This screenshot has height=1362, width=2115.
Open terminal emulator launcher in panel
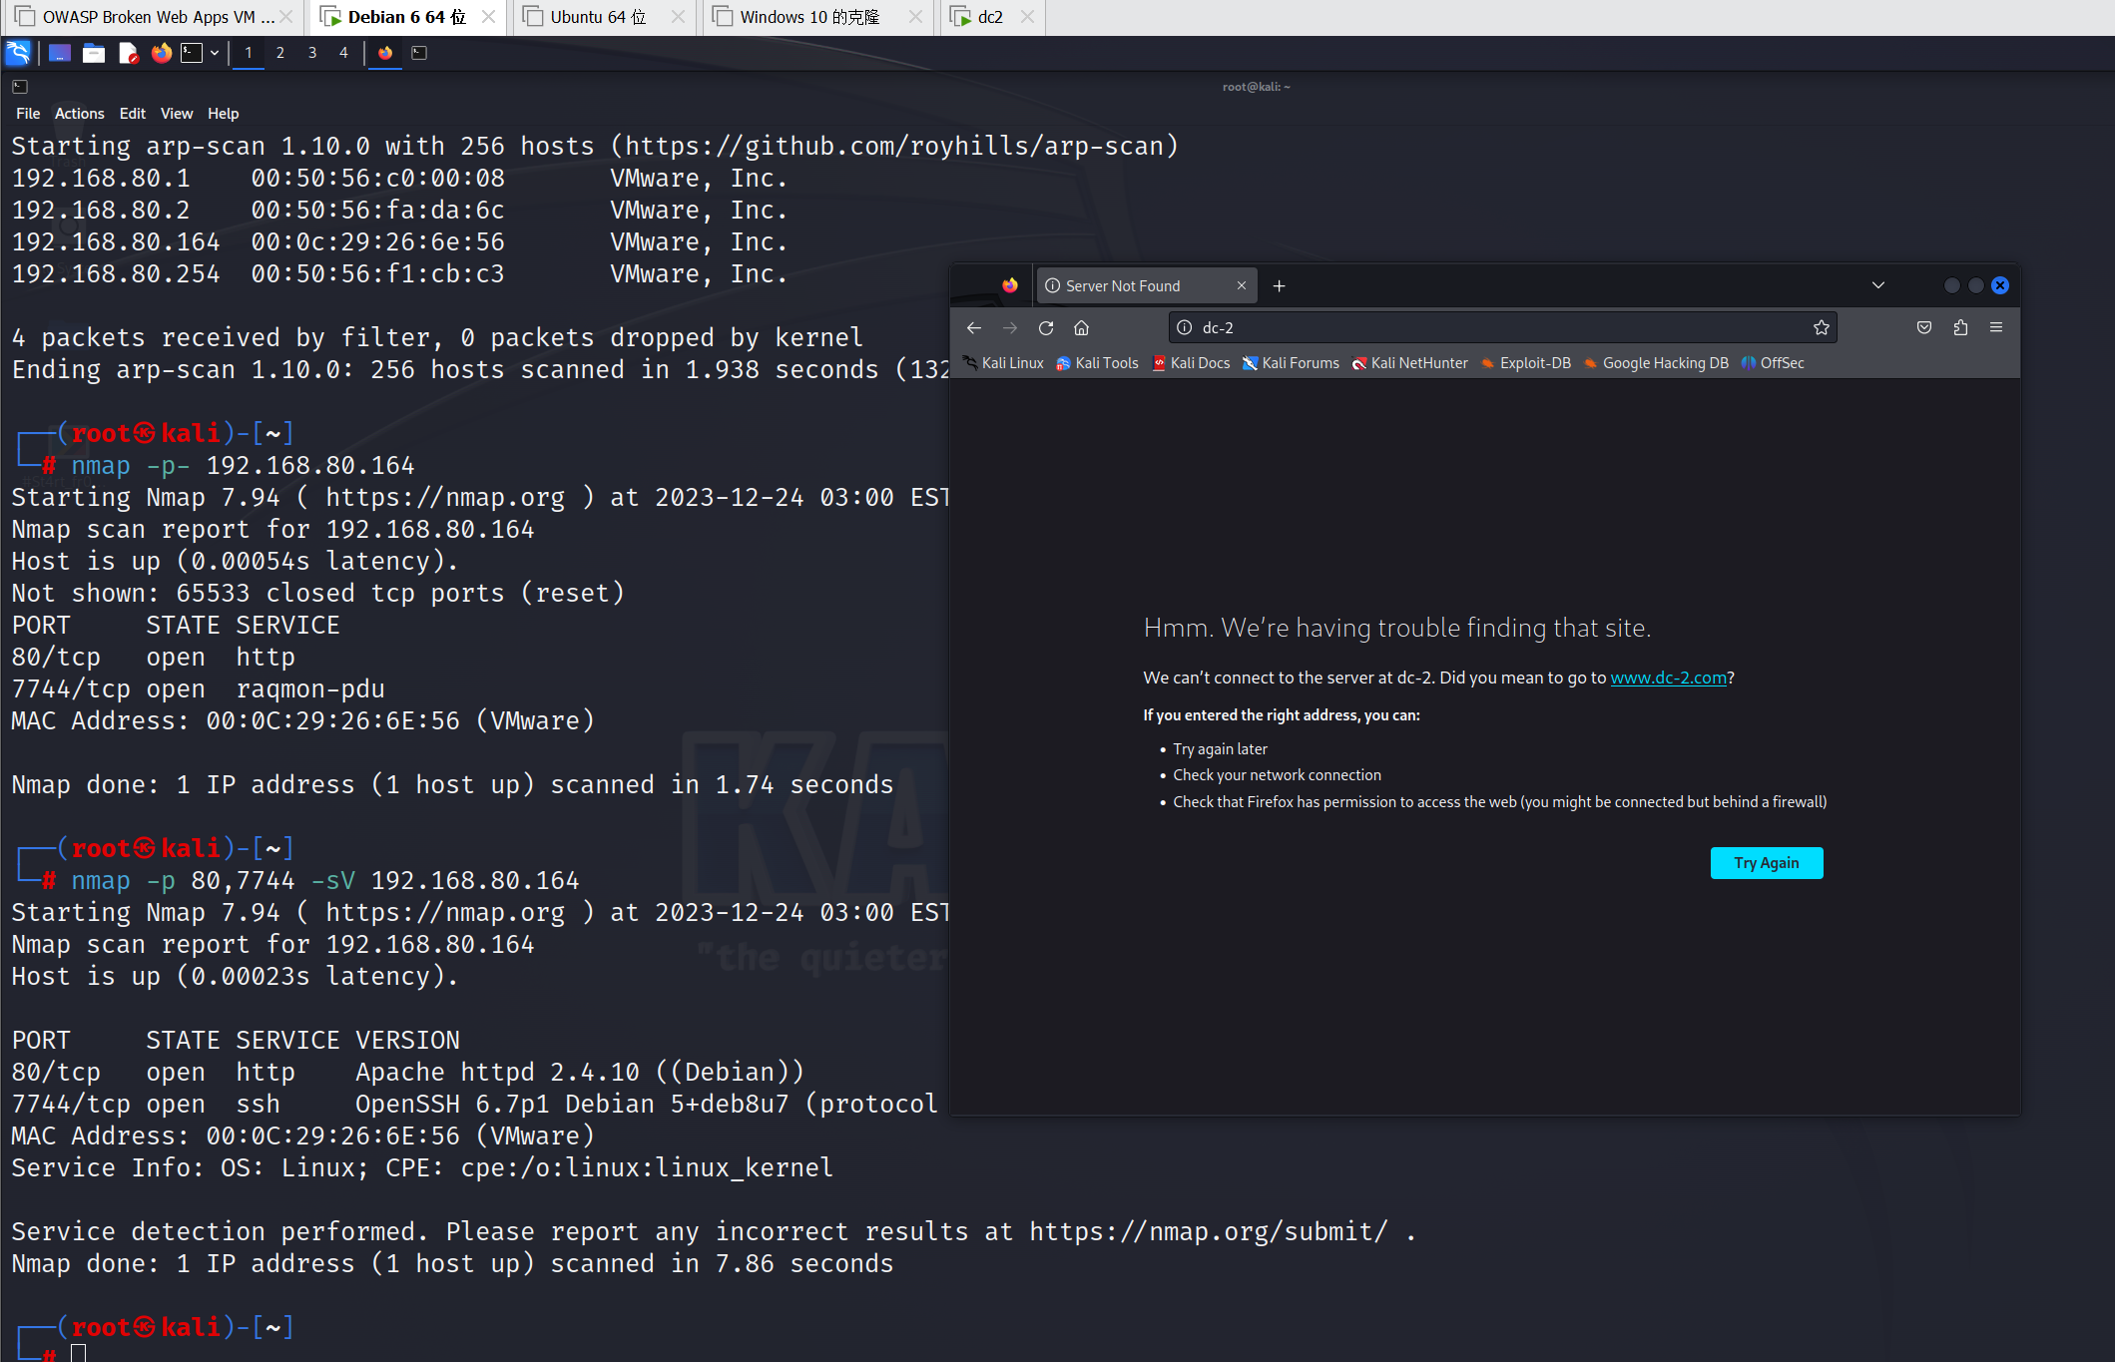pyautogui.click(x=192, y=53)
